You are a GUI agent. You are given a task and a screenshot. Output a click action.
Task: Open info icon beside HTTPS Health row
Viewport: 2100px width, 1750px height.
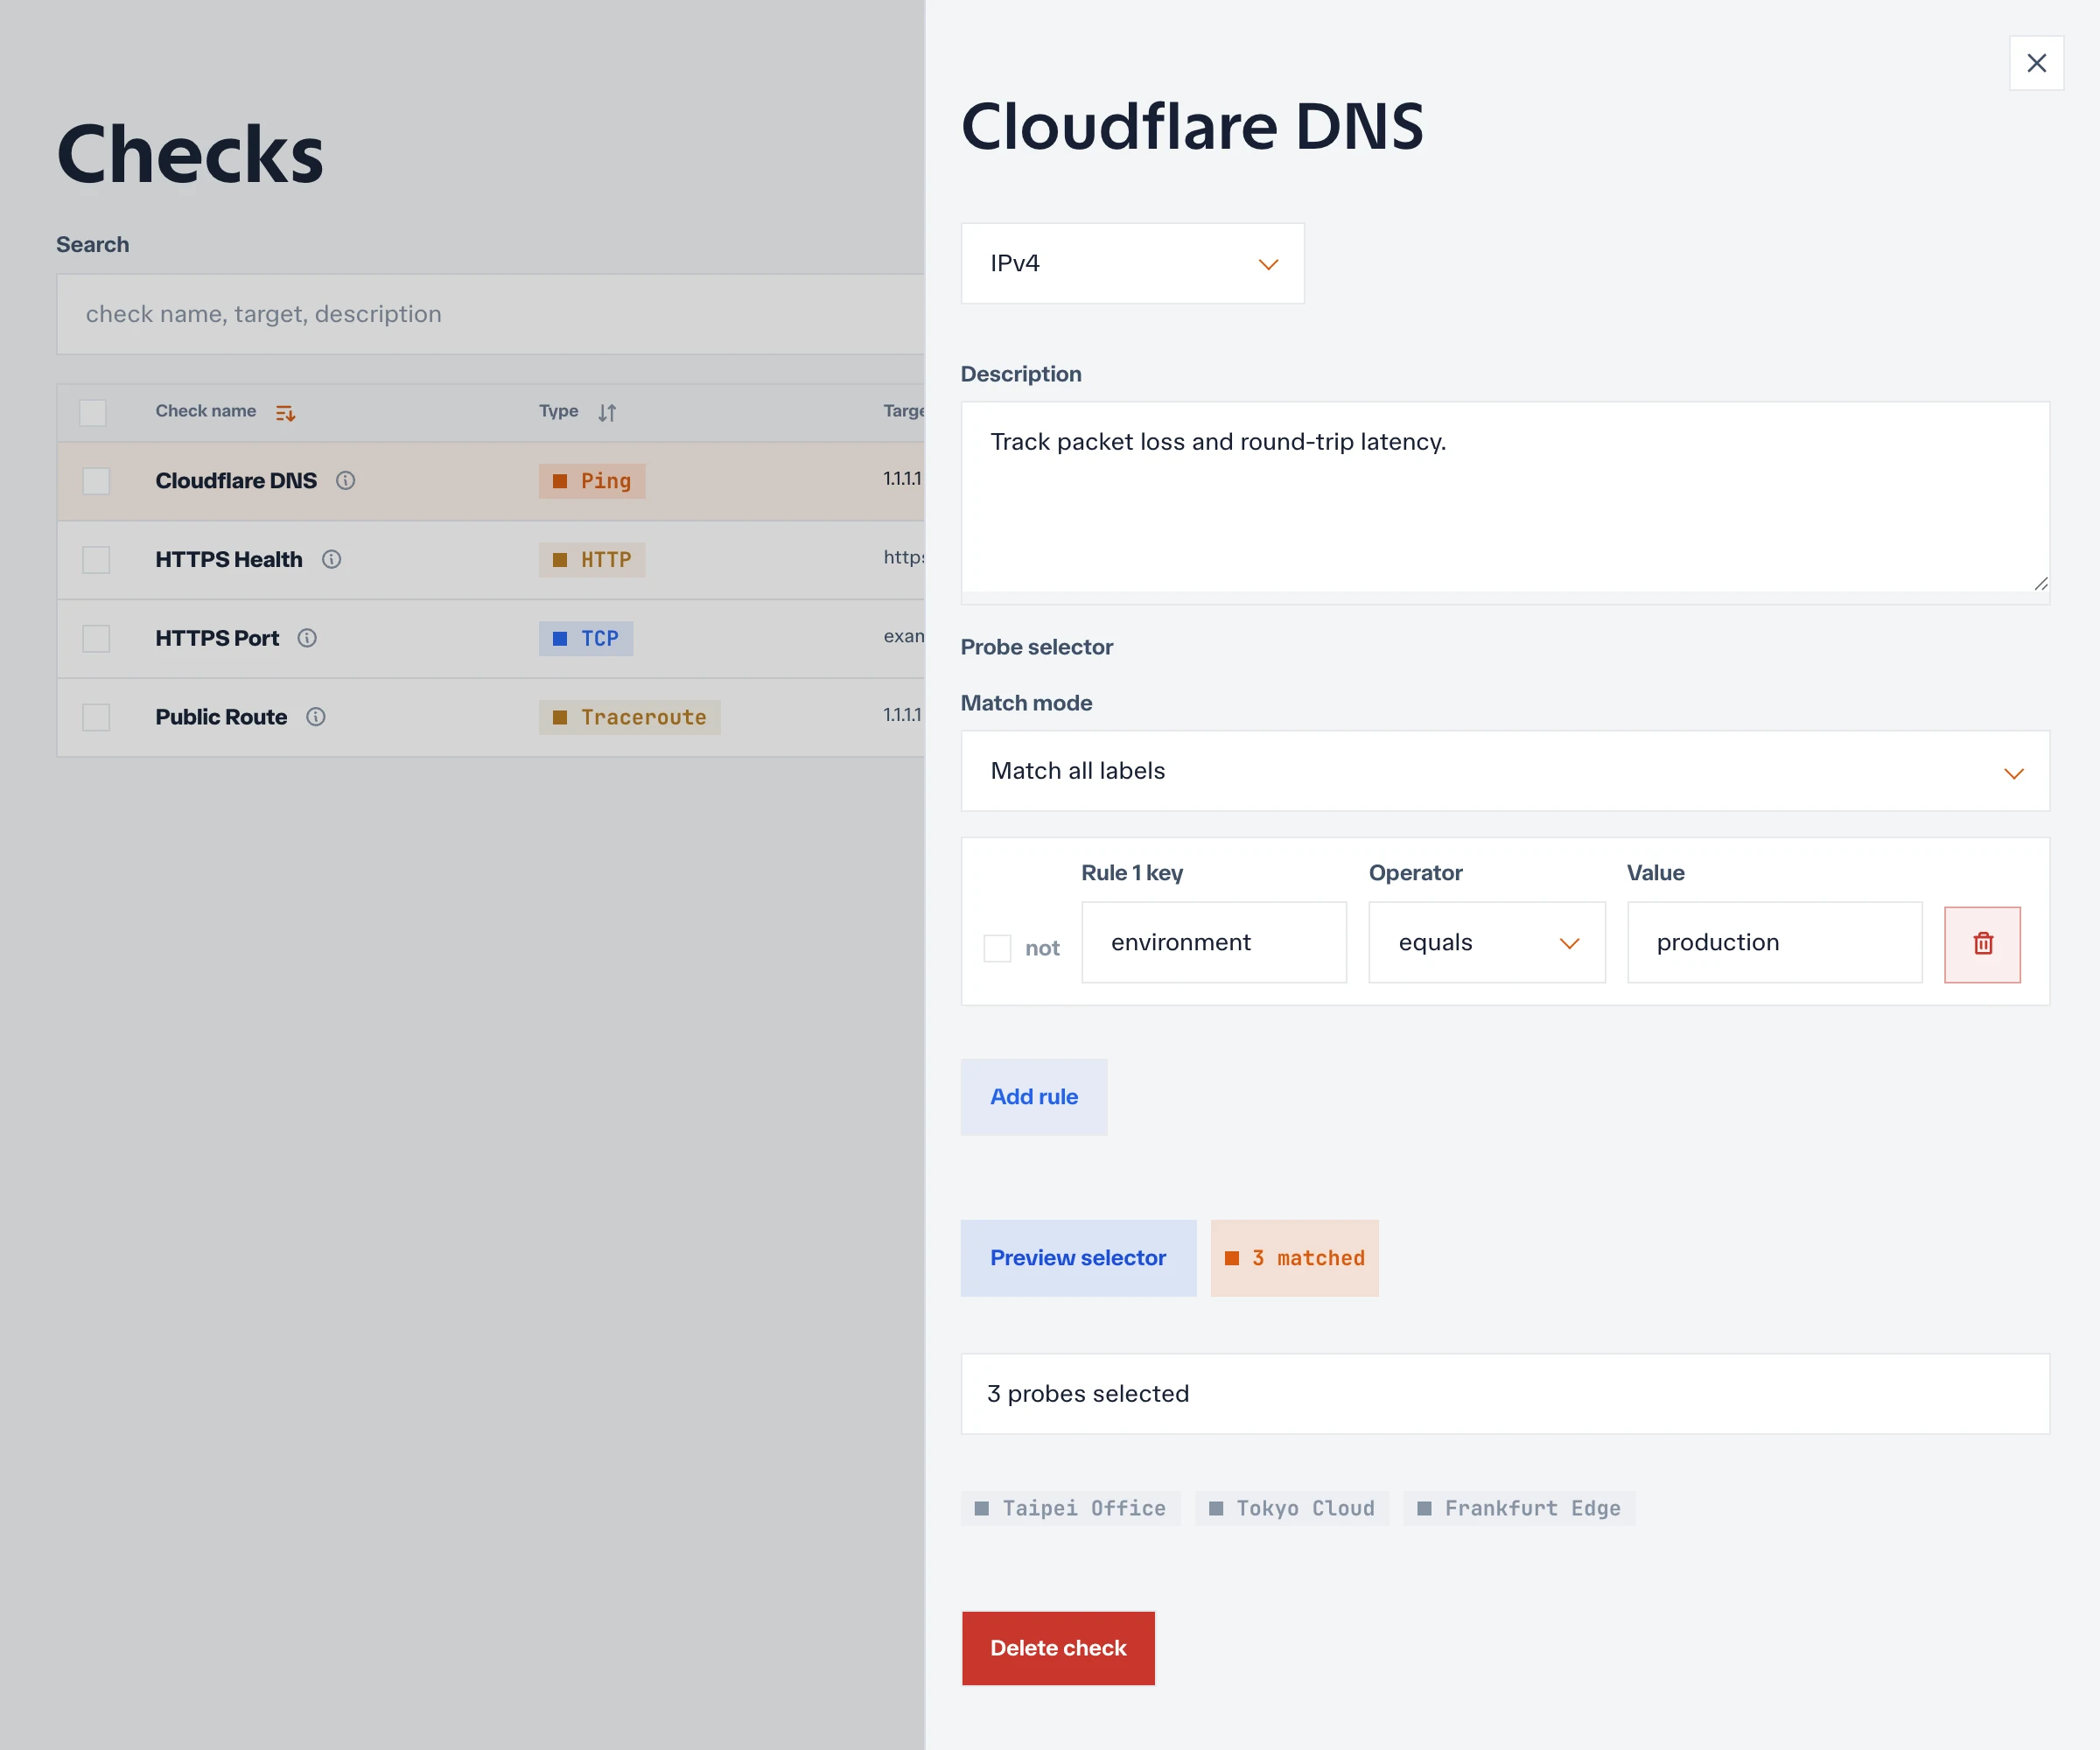[331, 560]
